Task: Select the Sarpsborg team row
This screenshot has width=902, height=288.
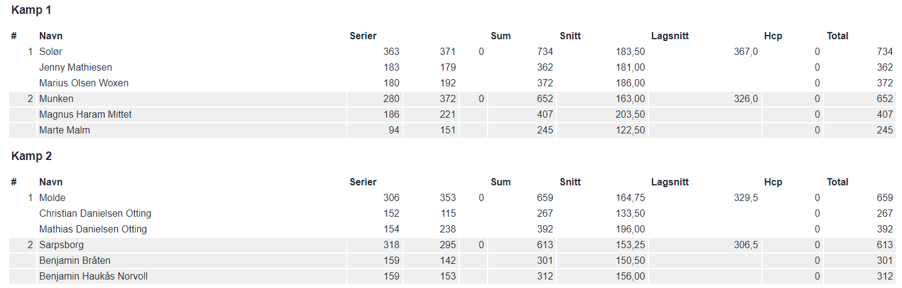Action: (452, 245)
